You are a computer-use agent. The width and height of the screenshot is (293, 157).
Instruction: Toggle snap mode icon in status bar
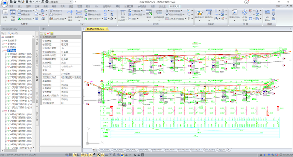point(67,155)
